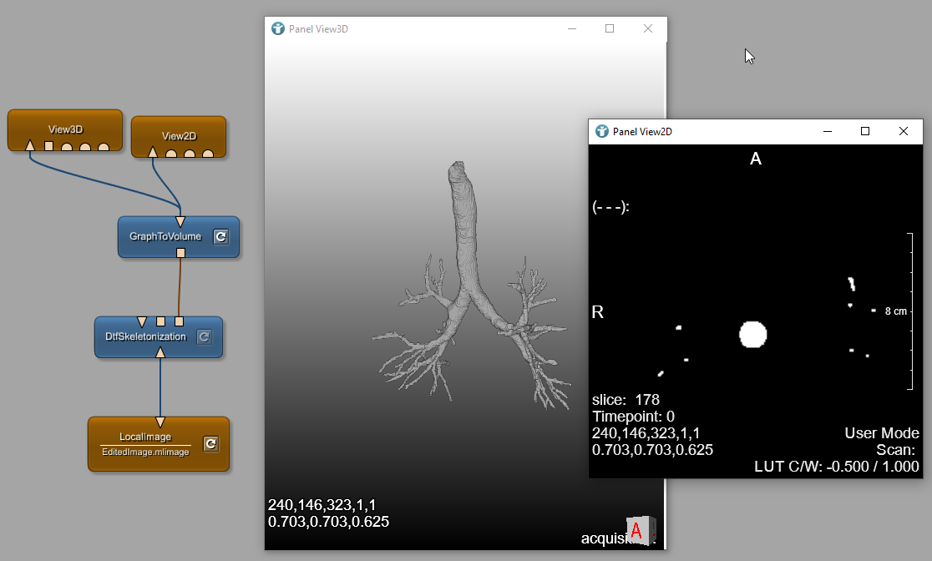Click the LocalImage output triangle connector
Screen dimensions: 932x561
160,422
